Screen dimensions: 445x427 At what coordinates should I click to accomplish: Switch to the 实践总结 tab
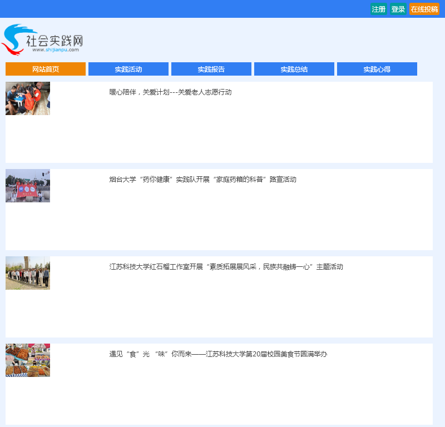coord(294,69)
